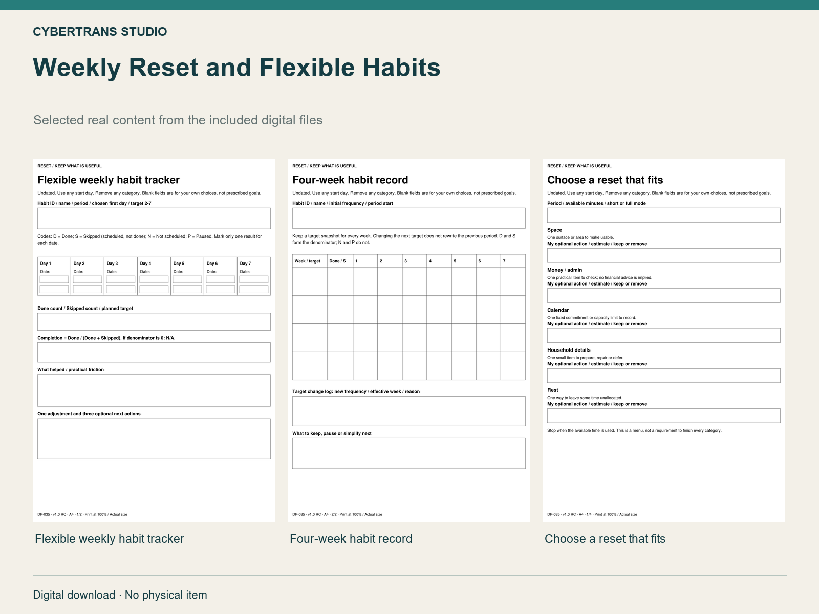Click the 'Period / available minutes' box

pos(664,215)
